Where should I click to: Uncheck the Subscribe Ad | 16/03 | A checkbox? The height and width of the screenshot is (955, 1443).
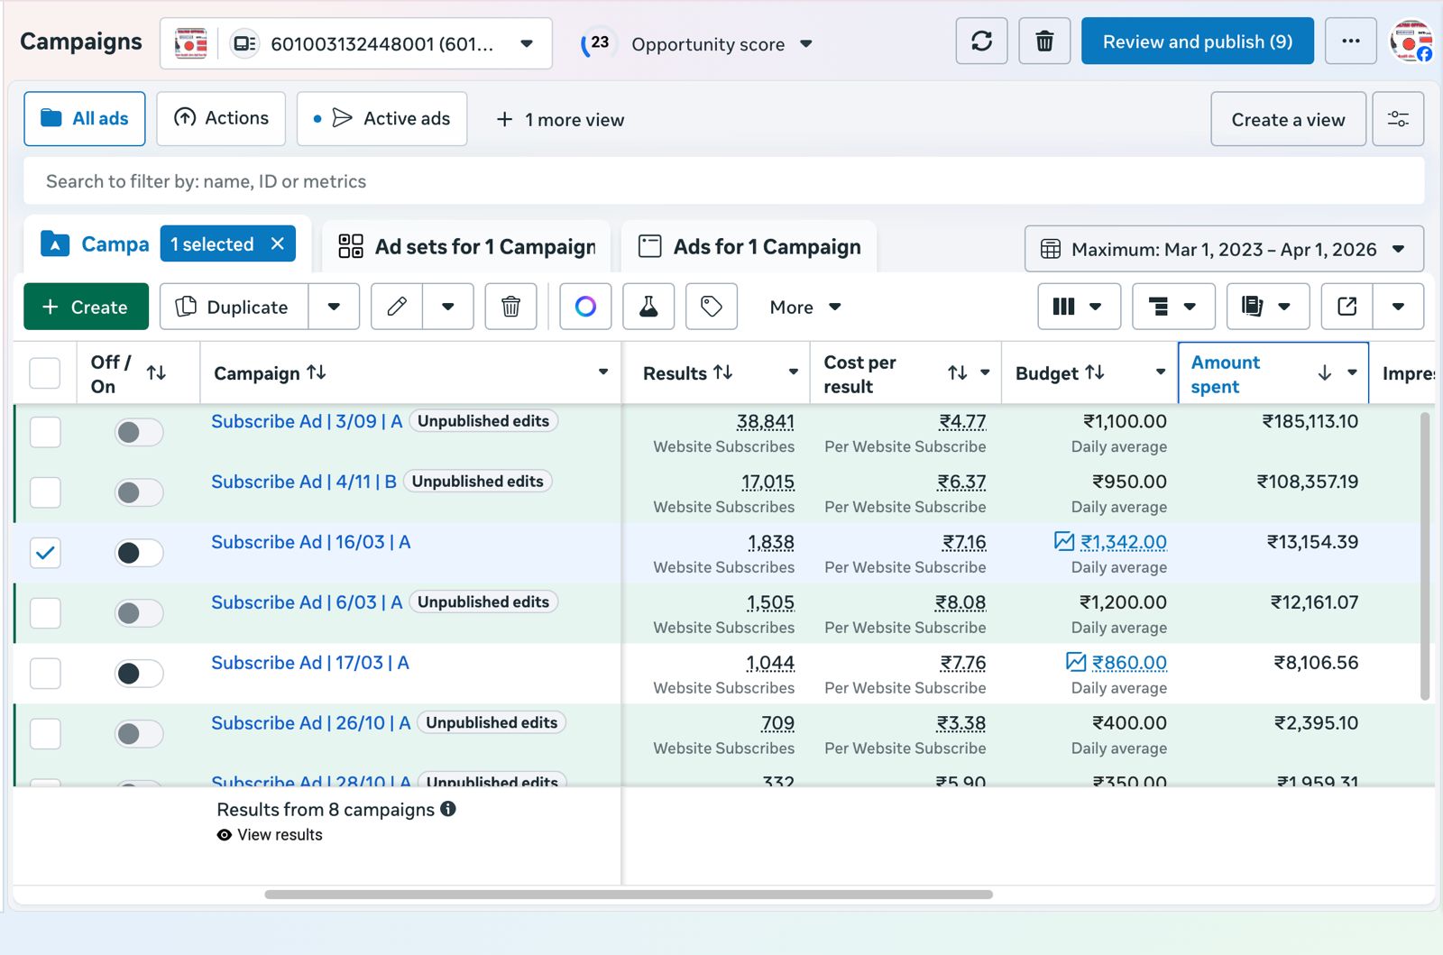point(45,553)
